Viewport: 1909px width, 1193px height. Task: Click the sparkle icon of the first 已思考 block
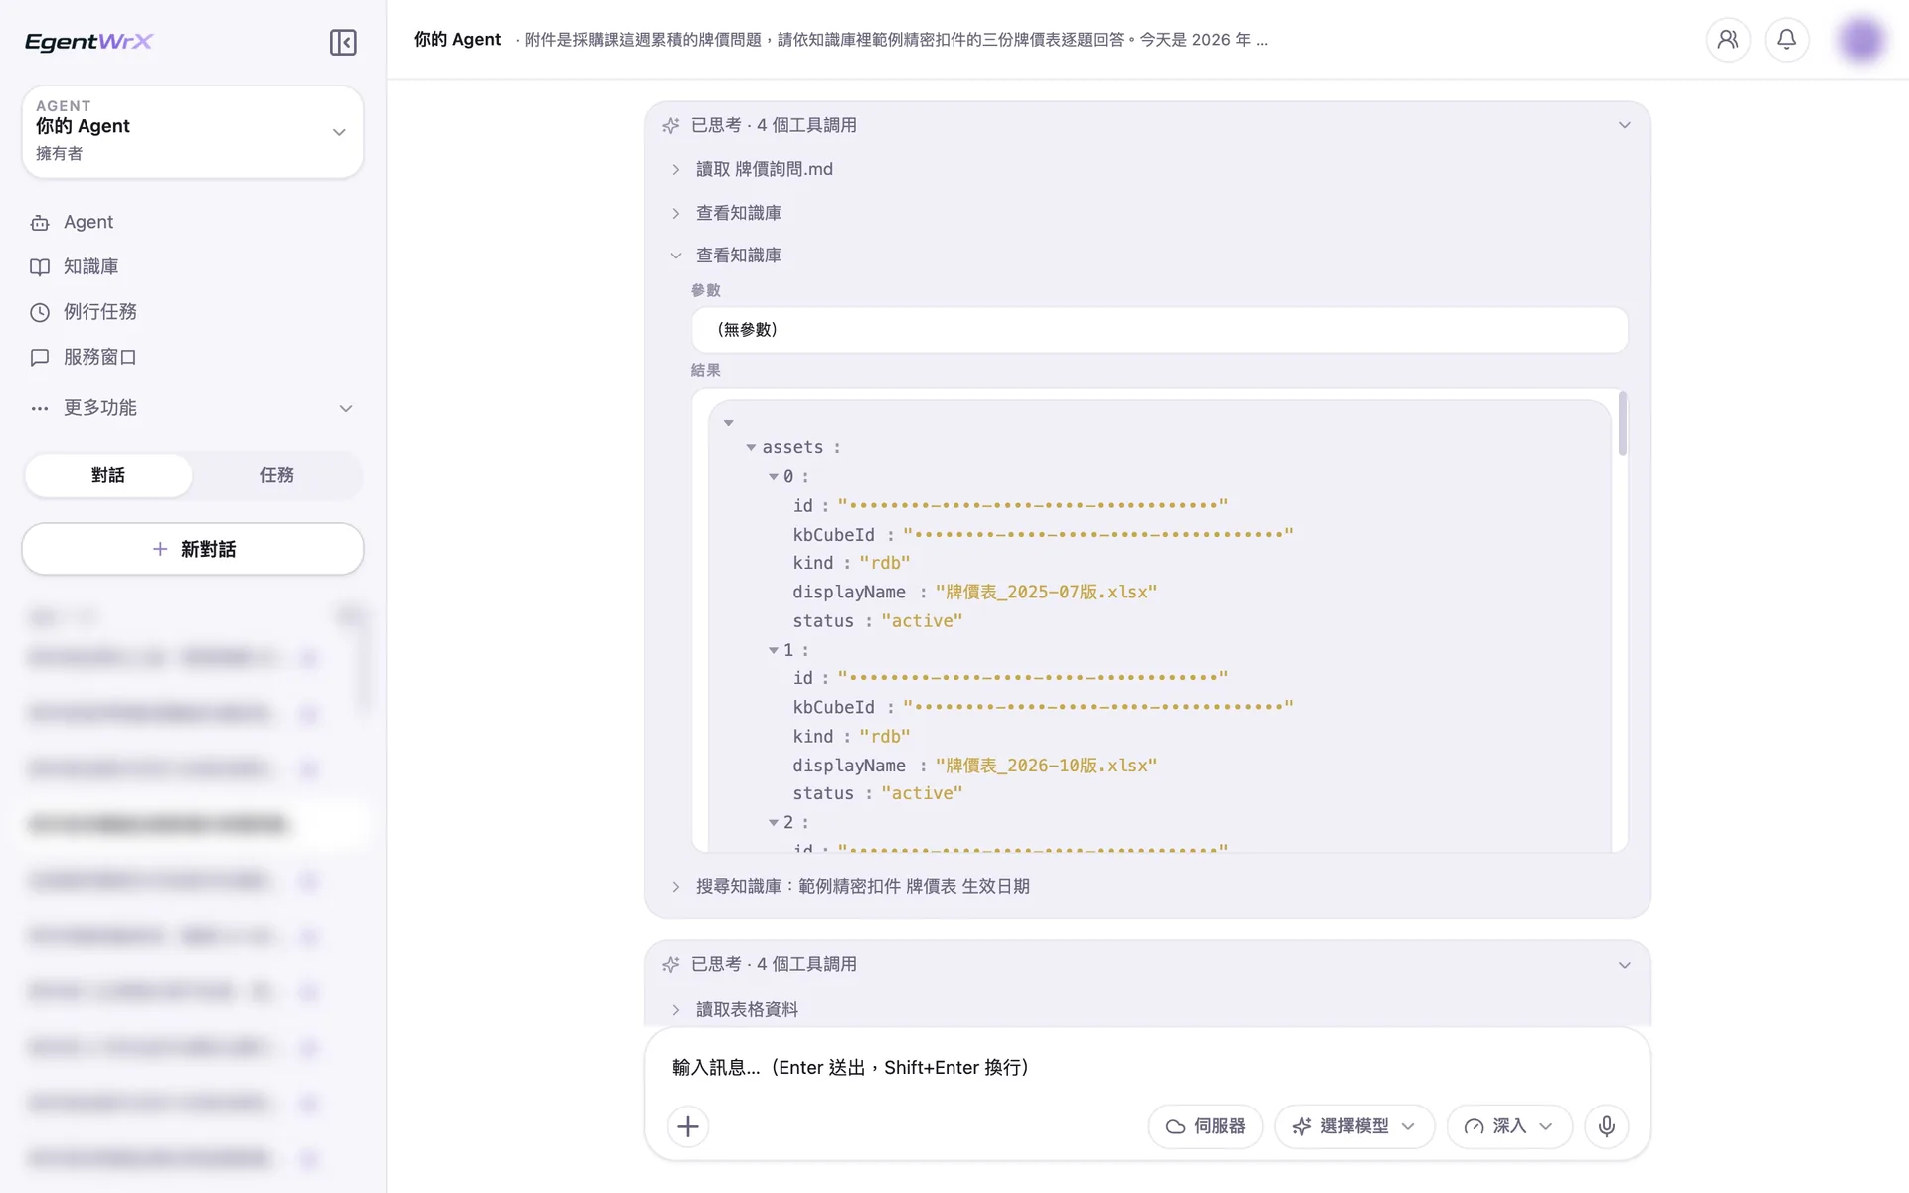671,125
